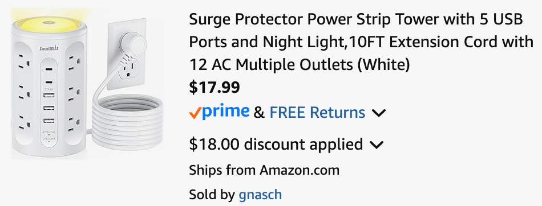Viewport: 542px width, 206px height.
Task: Open the $18.00 discount applied details
Action: point(276,144)
